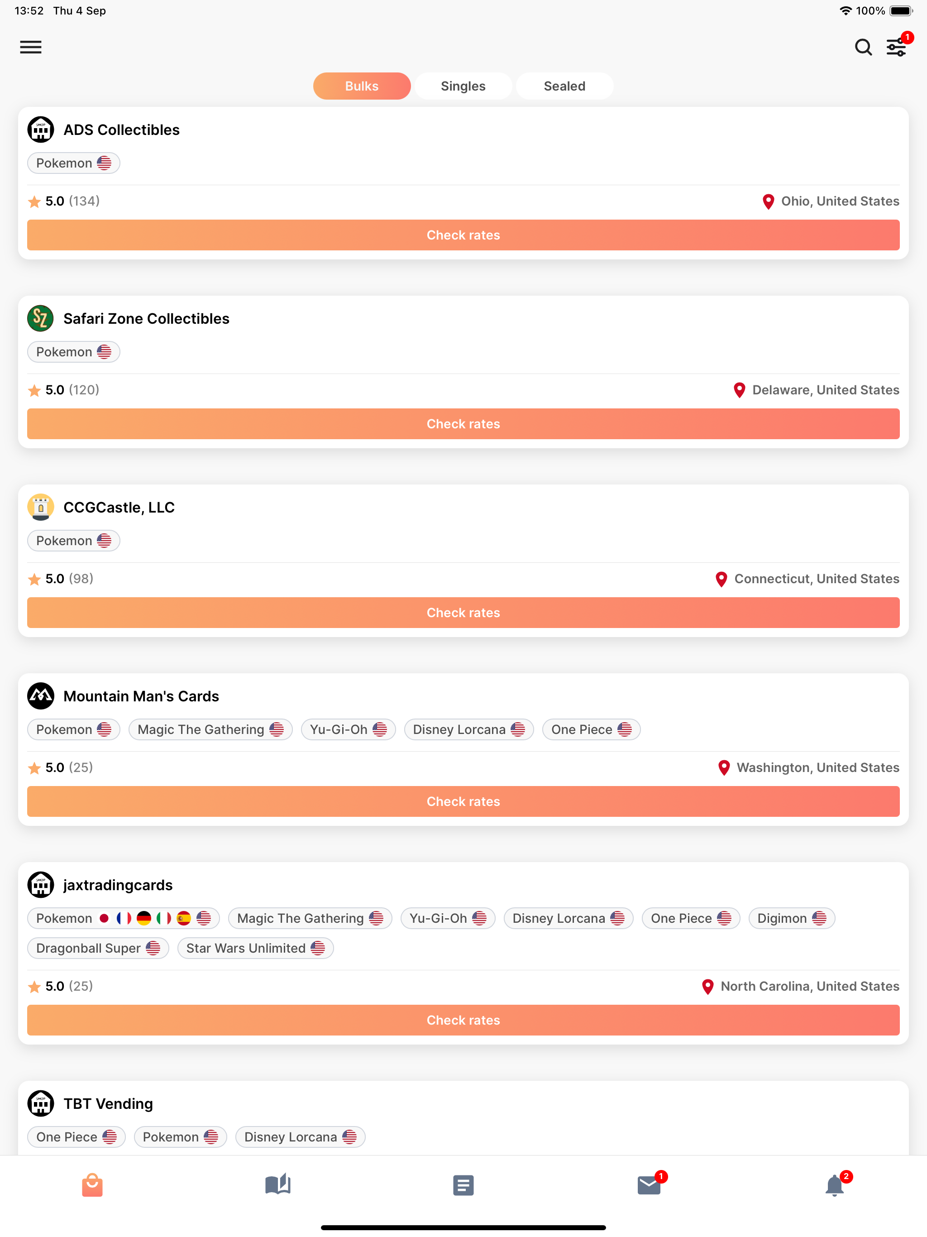The height and width of the screenshot is (1237, 927).
Task: Tap Magic The Gathering tag on Mountain Man's Cards
Action: (210, 729)
